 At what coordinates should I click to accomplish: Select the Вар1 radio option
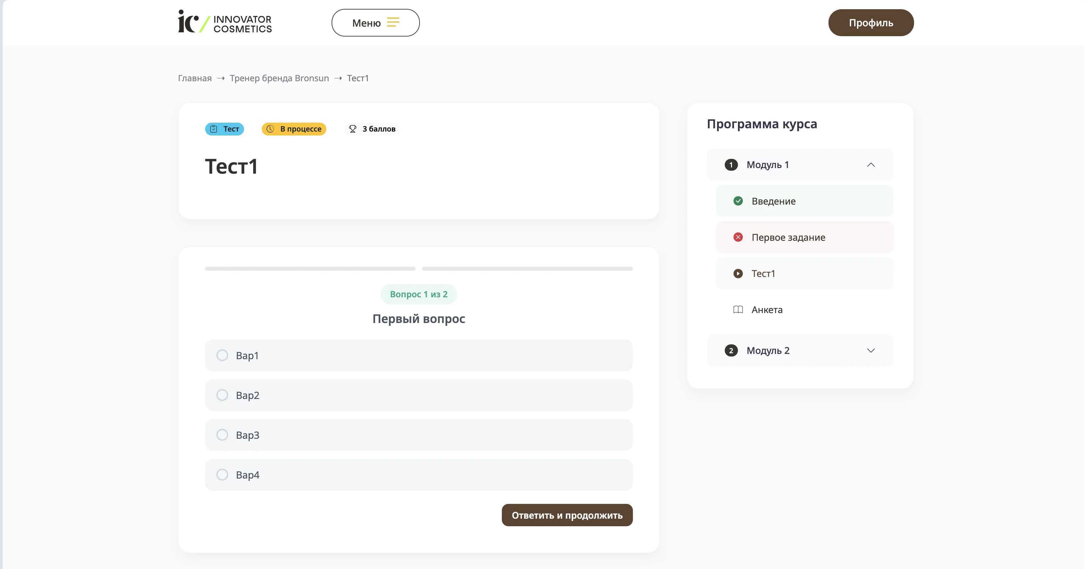pos(222,356)
